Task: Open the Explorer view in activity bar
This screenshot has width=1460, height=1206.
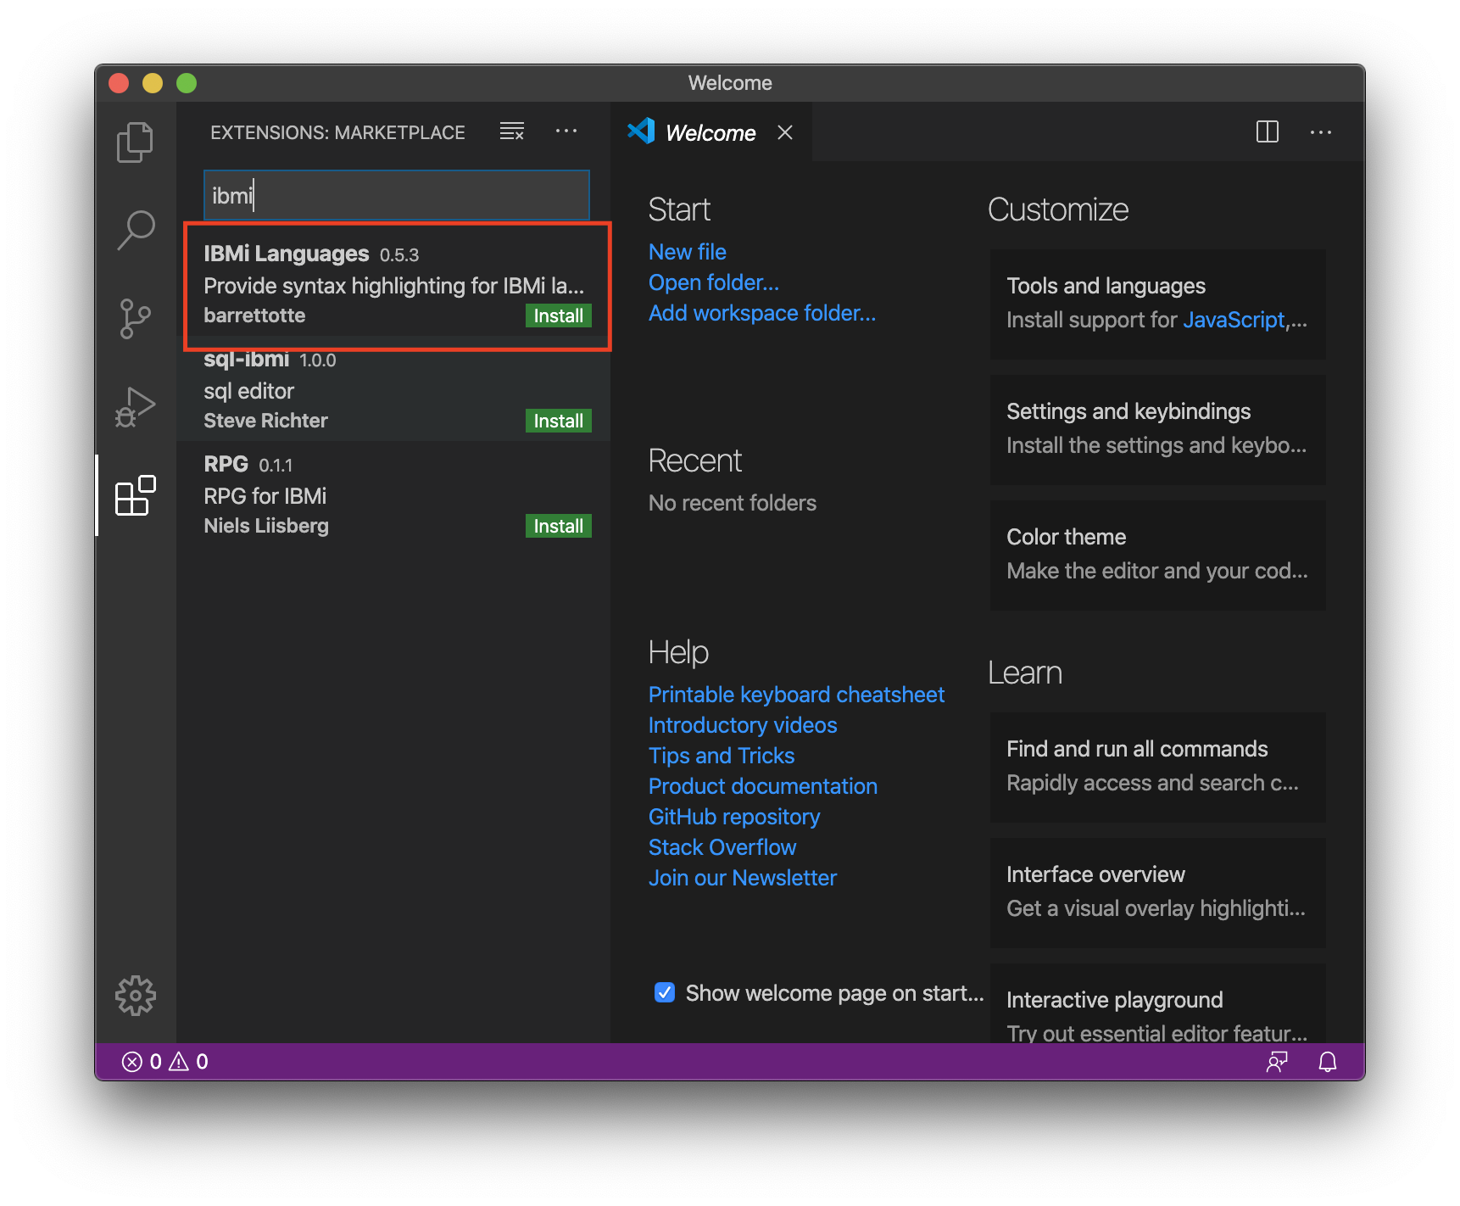Action: [135, 142]
